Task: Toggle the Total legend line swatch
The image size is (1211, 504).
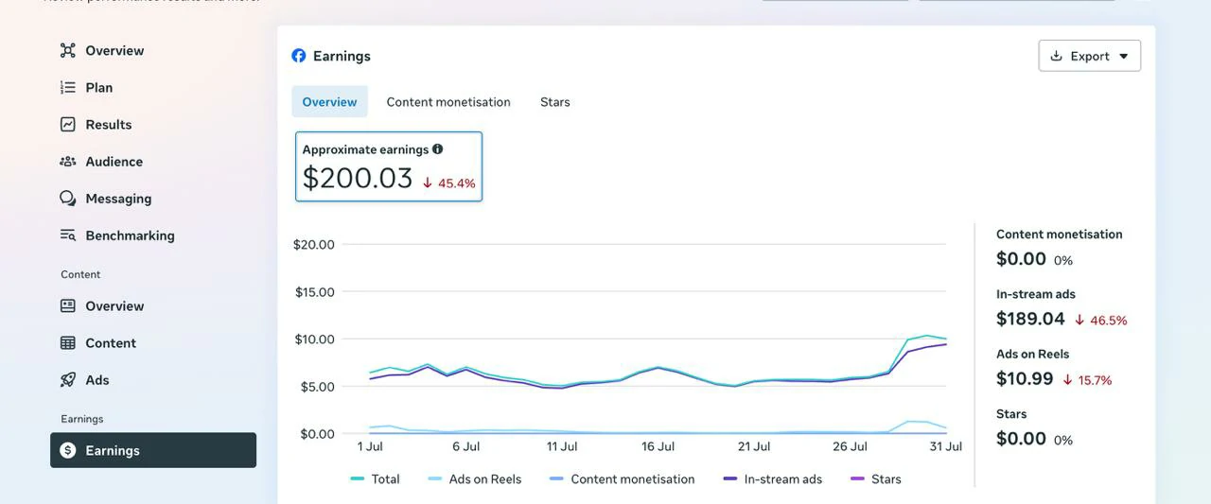Action: [358, 478]
